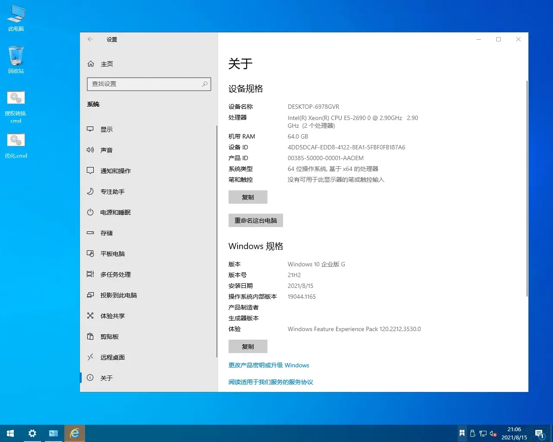
Task: Click the 多任务处理 multitasking icon
Action: click(90, 274)
